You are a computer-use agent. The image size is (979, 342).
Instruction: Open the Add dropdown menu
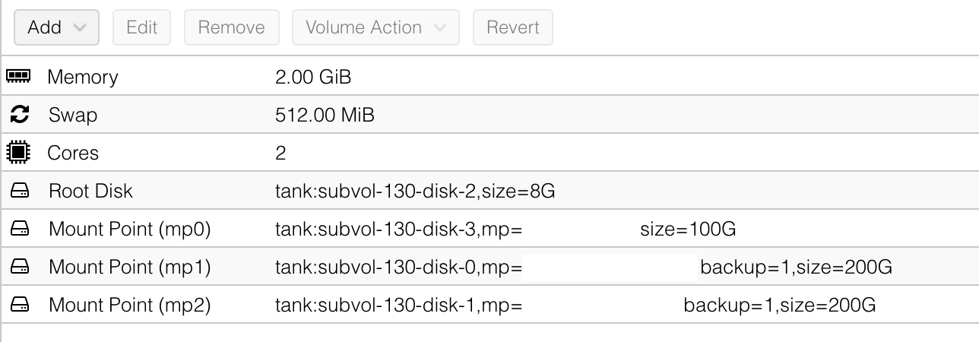coord(56,27)
